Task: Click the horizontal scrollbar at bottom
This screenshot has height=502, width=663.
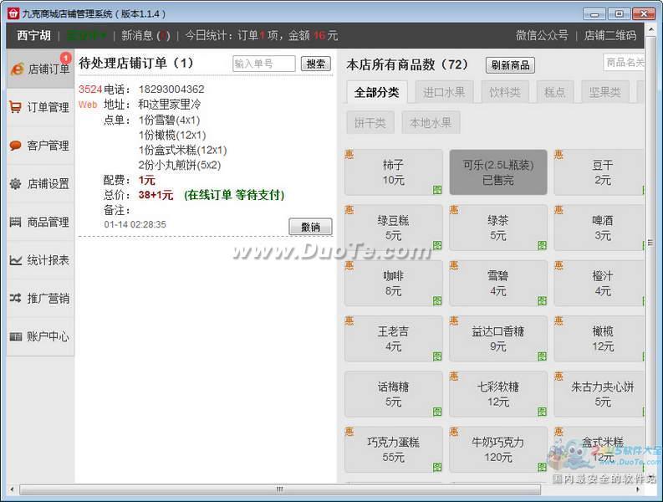Action: [279, 489]
